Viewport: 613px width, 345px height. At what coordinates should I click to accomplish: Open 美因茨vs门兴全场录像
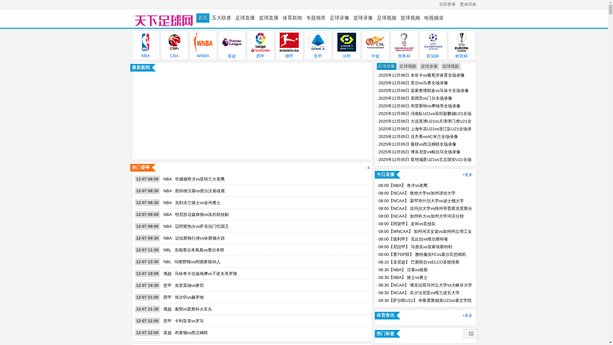point(415,98)
